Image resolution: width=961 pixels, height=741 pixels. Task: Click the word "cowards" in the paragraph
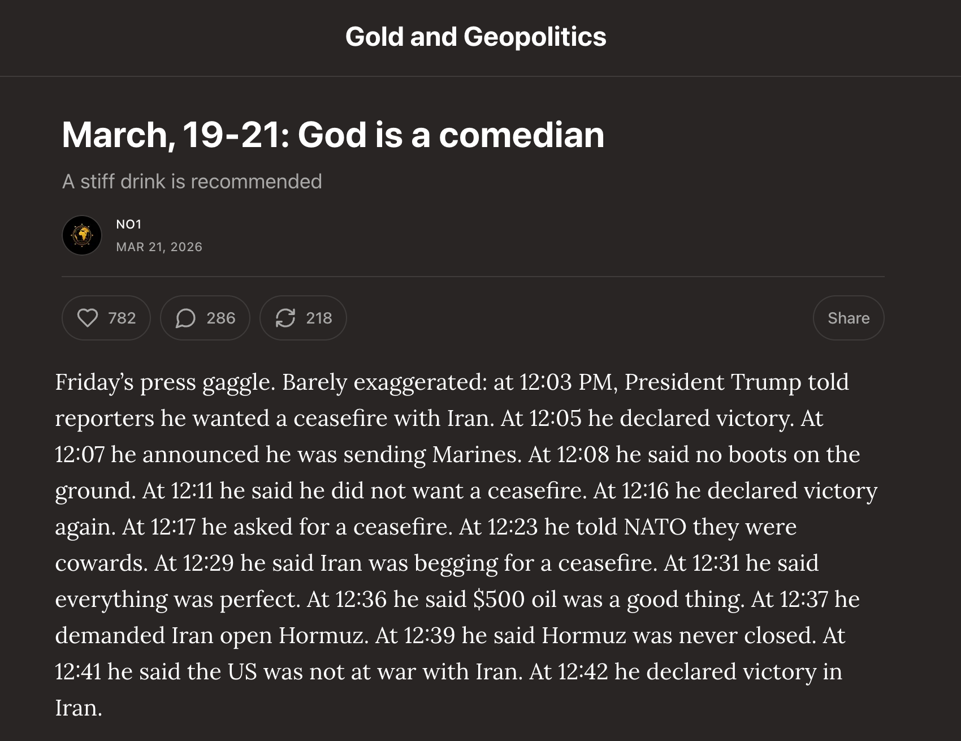tap(100, 563)
